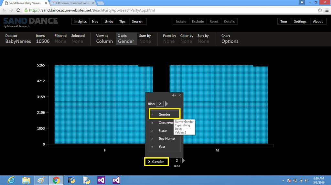The height and width of the screenshot is (185, 331).
Task: Open Paint from the taskbar
Action: tap(41, 180)
